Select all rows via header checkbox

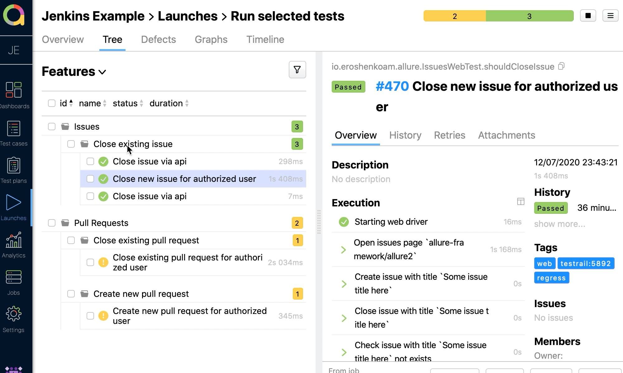(x=52, y=103)
